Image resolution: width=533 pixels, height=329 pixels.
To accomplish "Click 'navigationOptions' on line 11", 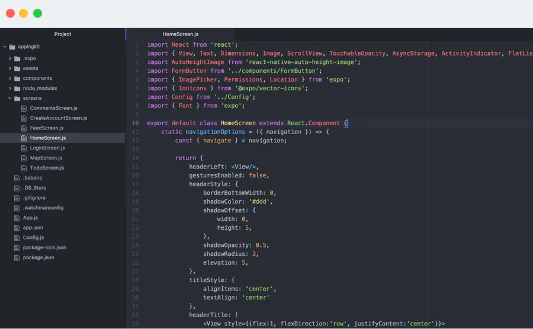I will point(215,132).
